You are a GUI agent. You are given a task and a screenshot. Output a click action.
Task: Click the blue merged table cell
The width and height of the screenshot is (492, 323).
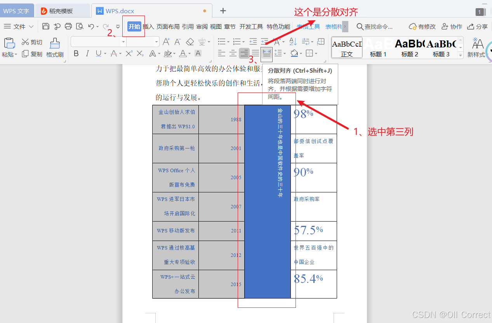point(268,202)
